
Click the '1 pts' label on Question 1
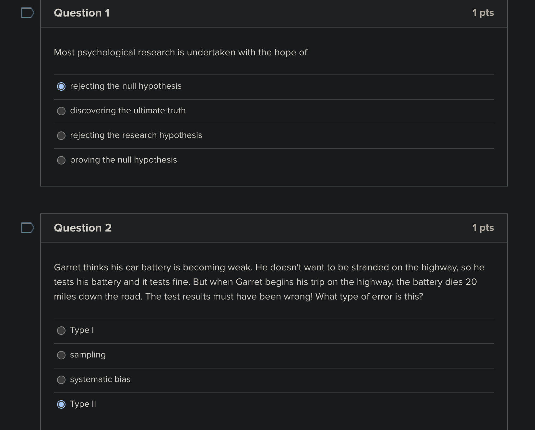point(483,13)
